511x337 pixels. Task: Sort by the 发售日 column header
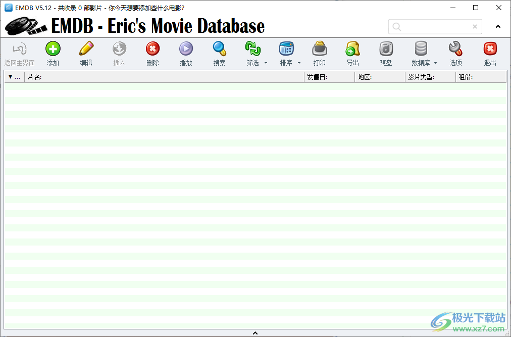pyautogui.click(x=329, y=77)
